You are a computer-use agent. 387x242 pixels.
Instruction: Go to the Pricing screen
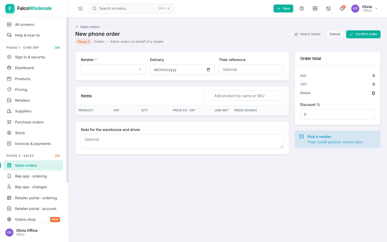(33, 90)
